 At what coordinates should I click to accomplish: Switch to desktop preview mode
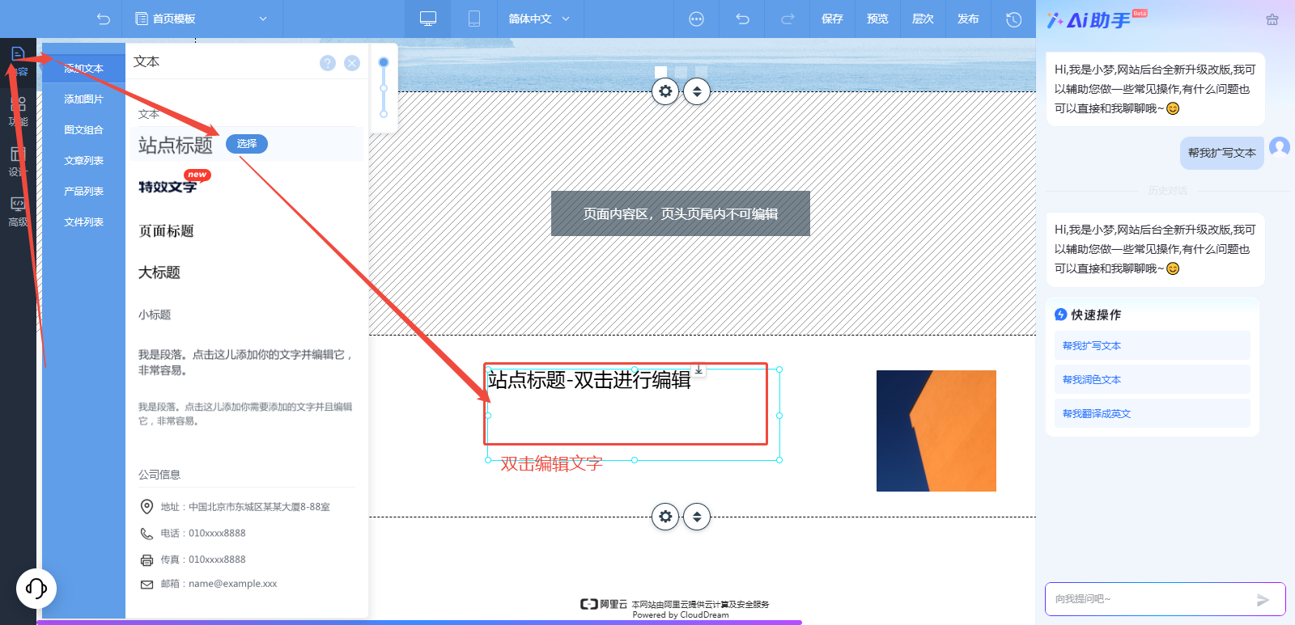428,19
